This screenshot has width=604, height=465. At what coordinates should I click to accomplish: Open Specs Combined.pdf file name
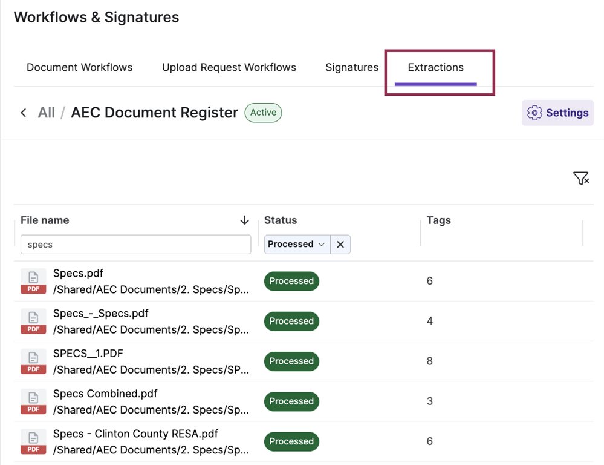pyautogui.click(x=105, y=394)
